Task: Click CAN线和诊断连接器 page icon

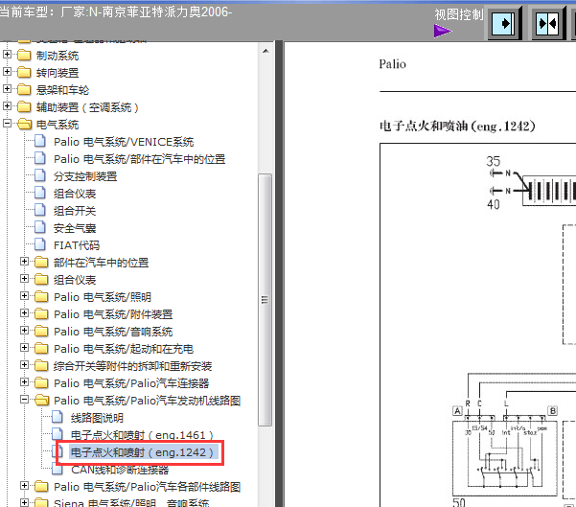Action: click(x=58, y=469)
